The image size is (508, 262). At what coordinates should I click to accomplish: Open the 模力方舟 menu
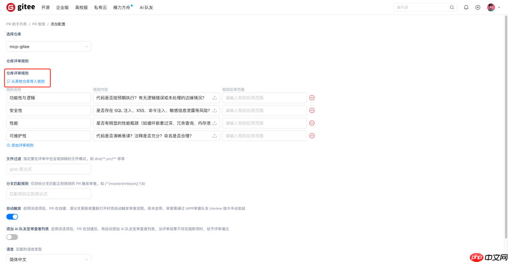122,8
